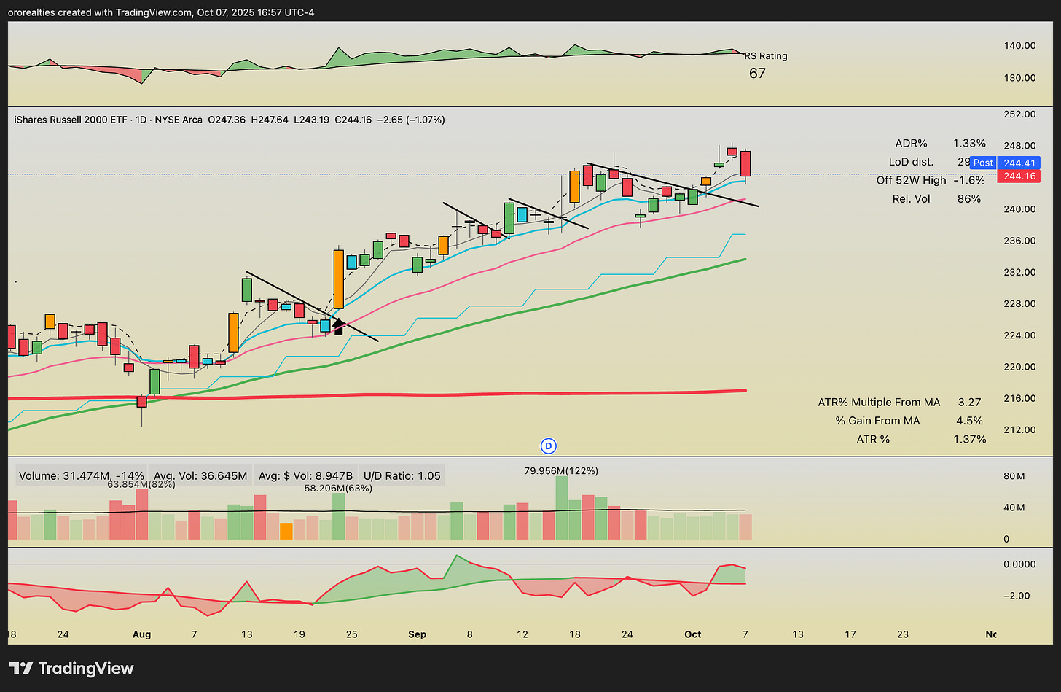The height and width of the screenshot is (692, 1061).
Task: Click the 25 date on time axis
Action: [x=352, y=634]
